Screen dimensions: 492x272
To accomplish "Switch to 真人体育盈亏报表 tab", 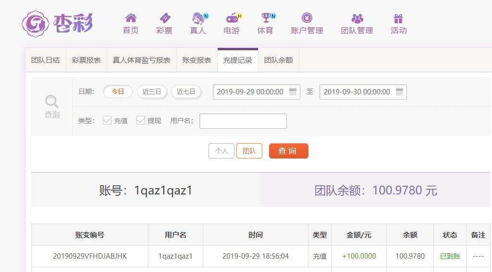I will pos(142,60).
